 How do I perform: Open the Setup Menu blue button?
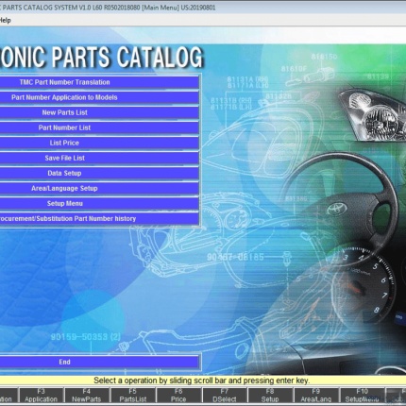(99, 203)
